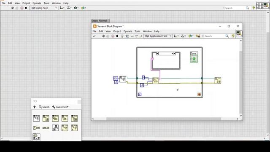This screenshot has height=152, width=270.
Task: Open Window menu in Server.vi Block Diagram
Action: pos(147,31)
